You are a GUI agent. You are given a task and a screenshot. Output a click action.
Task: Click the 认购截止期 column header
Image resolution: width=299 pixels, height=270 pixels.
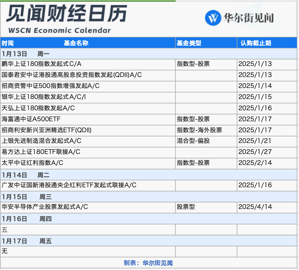pyautogui.click(x=256, y=43)
